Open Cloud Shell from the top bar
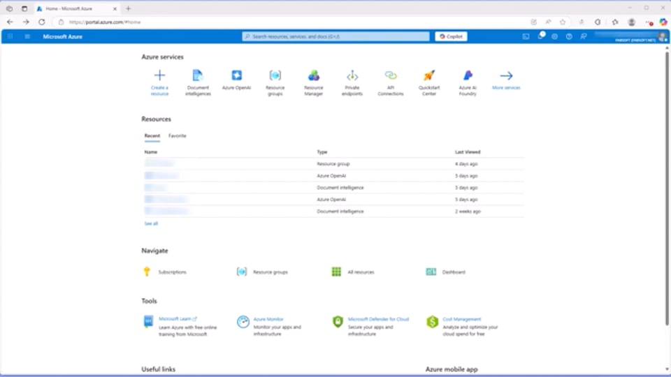The width and height of the screenshot is (671, 377). [x=526, y=36]
